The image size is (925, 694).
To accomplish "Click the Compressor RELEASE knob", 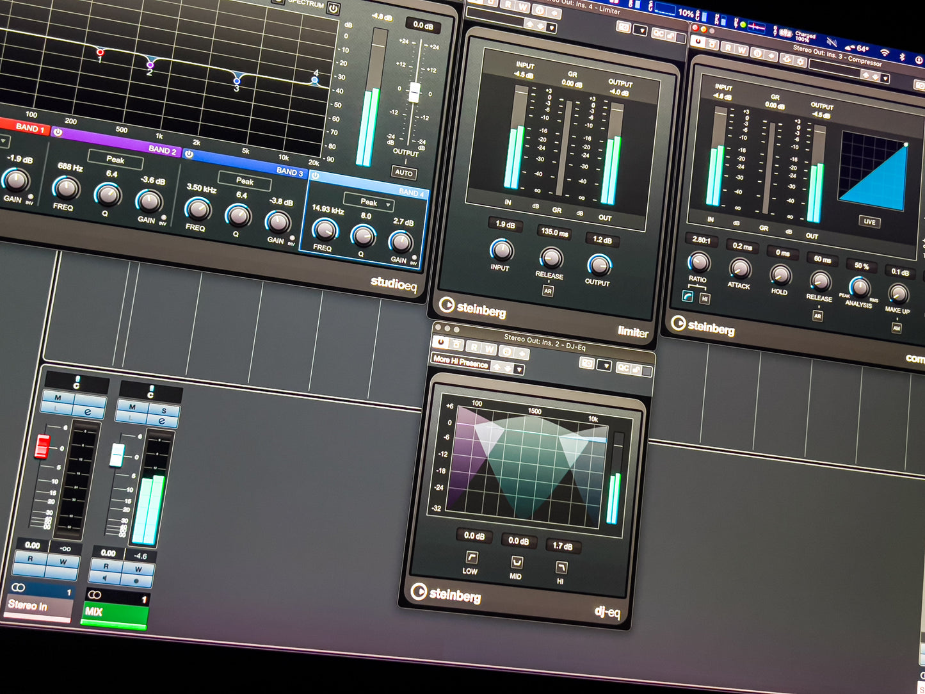I will coord(821,280).
